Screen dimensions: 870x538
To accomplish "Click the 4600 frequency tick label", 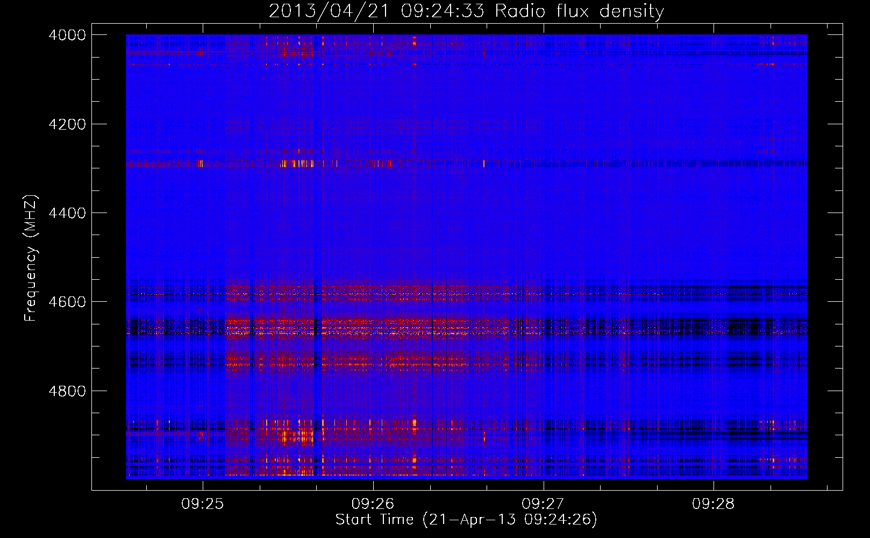I will click(x=67, y=302).
